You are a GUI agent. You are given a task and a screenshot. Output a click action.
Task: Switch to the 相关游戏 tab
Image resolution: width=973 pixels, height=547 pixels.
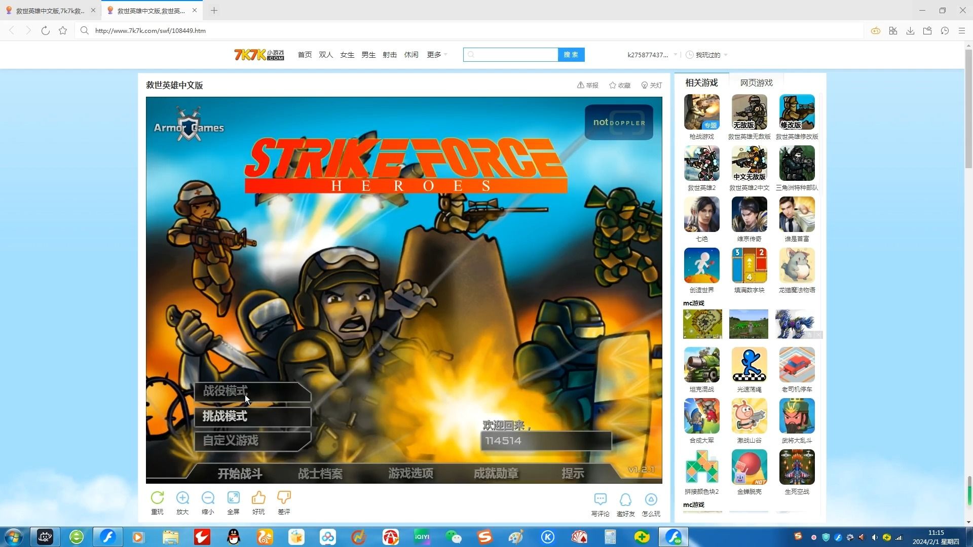pos(701,83)
